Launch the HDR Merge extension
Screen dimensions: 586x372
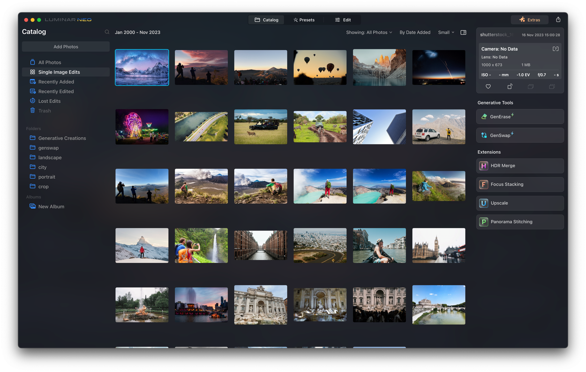520,166
